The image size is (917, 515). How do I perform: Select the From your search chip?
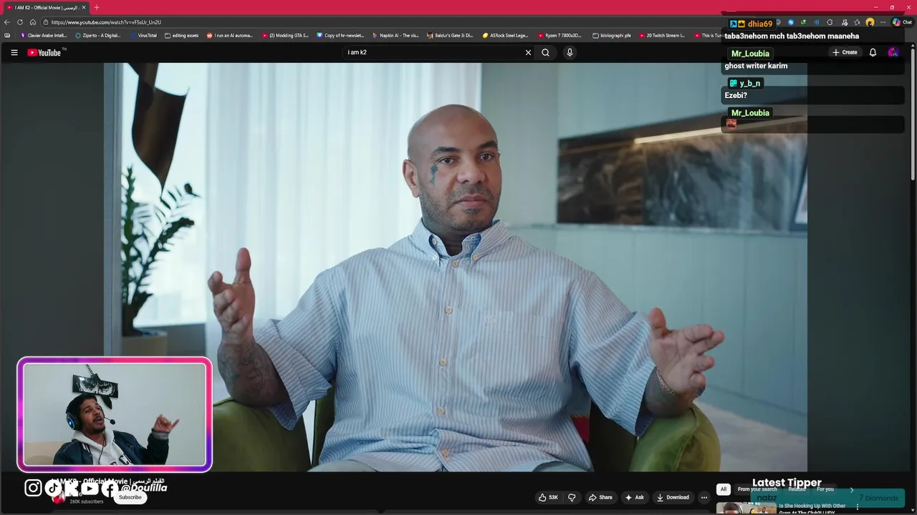click(757, 489)
